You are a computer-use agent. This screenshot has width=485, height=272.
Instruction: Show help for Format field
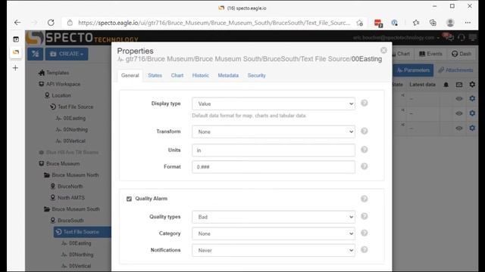[365, 166]
